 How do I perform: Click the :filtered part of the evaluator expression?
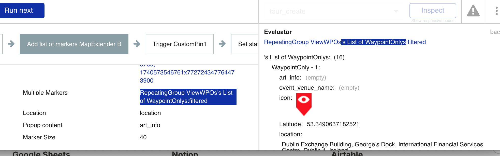[x=416, y=42]
